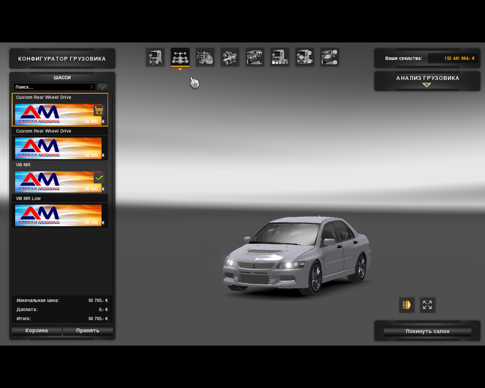Open the exterior tuning parts category

tap(305, 57)
